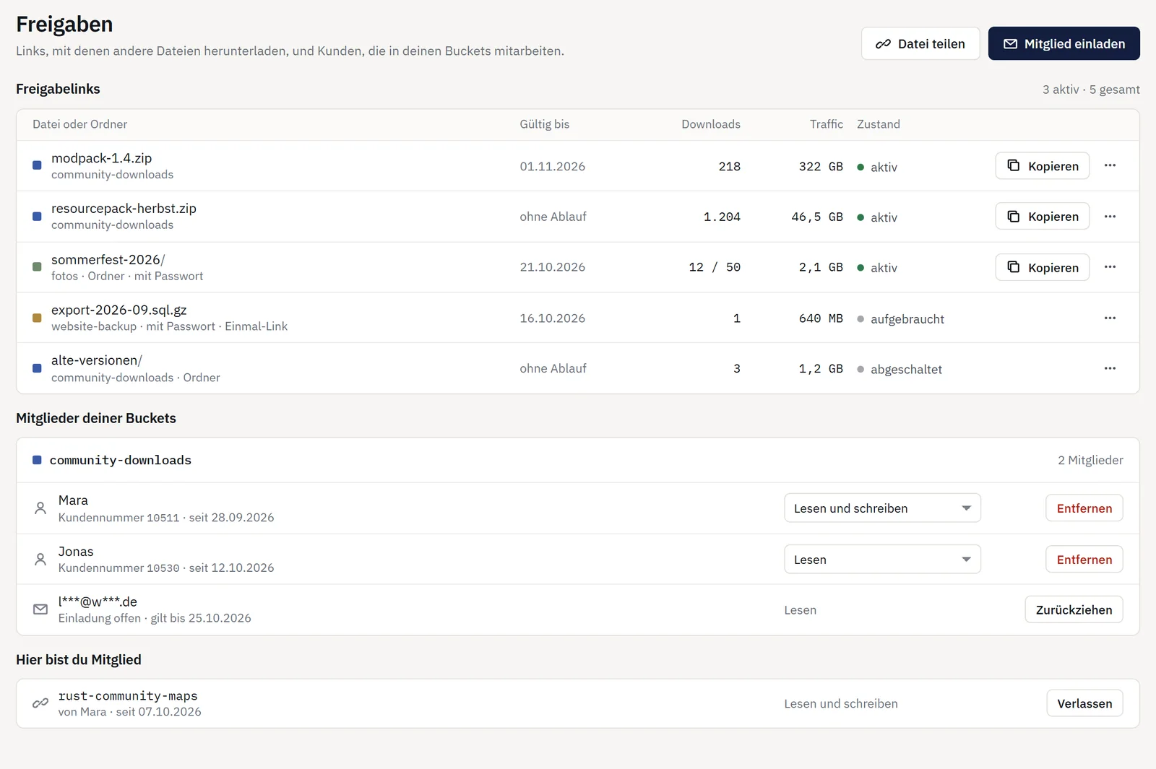Image resolution: width=1156 pixels, height=769 pixels.
Task: Click the blue marker of alte-versionen/
Action: tap(37, 368)
